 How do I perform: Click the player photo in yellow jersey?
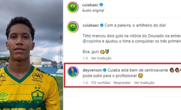[31, 55]
